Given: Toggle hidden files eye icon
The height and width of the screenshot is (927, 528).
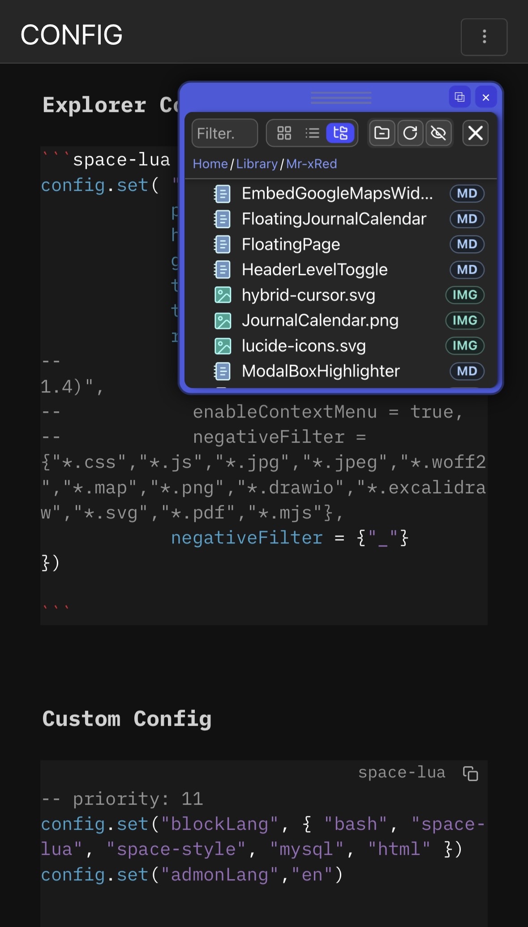Looking at the screenshot, I should (438, 133).
